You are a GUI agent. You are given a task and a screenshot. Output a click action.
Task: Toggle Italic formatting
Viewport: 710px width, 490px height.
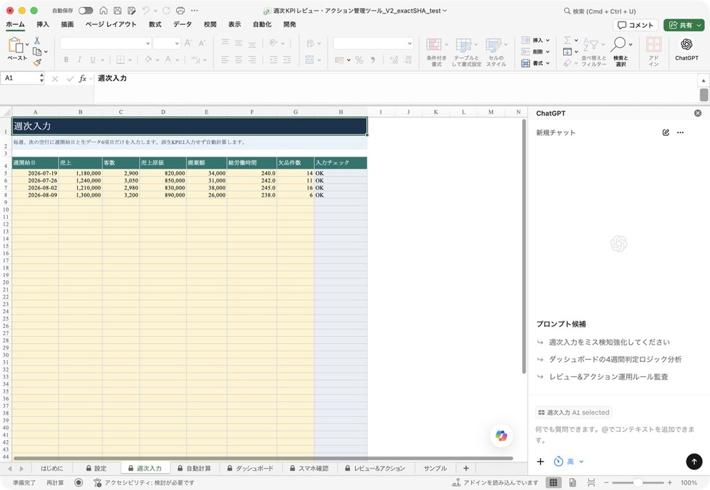click(x=79, y=60)
